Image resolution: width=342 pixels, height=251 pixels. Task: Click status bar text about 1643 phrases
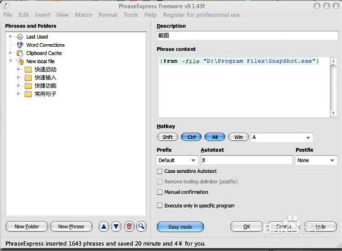105,243
